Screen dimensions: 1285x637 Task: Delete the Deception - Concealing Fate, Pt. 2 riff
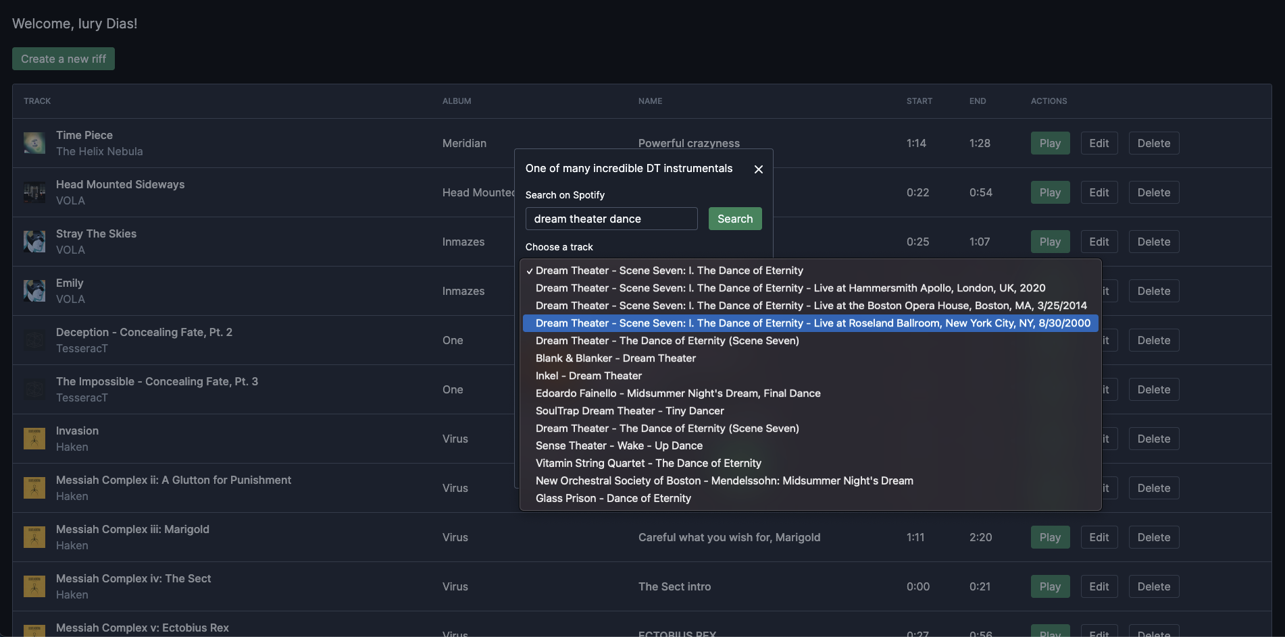click(1153, 340)
